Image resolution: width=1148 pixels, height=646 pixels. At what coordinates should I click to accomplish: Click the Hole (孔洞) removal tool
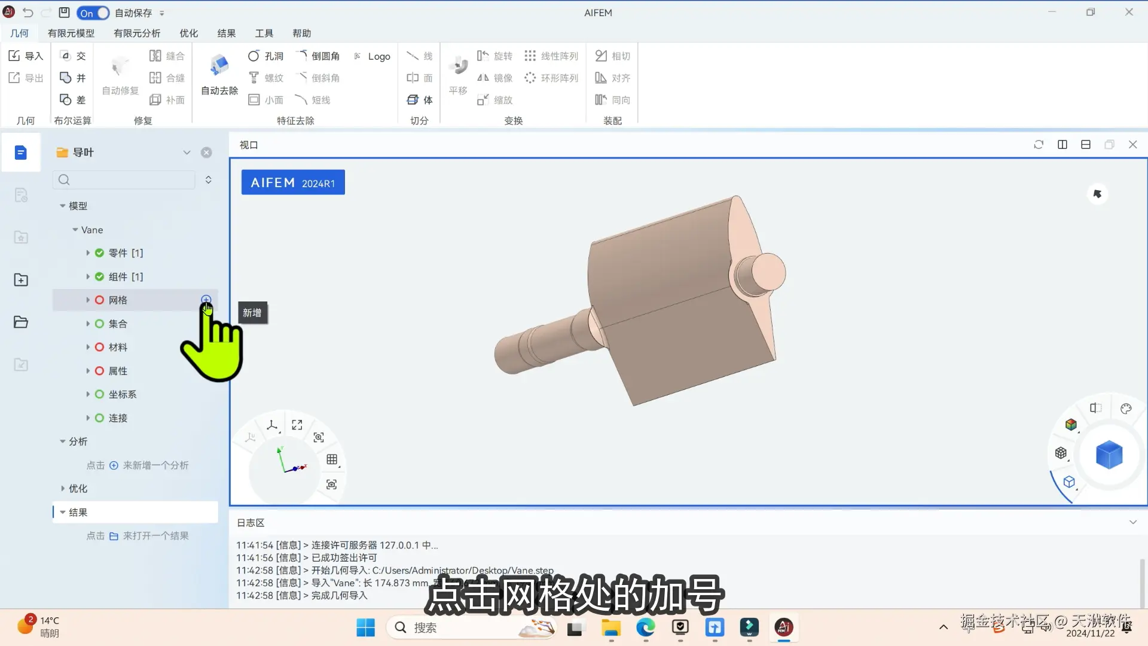(x=265, y=56)
